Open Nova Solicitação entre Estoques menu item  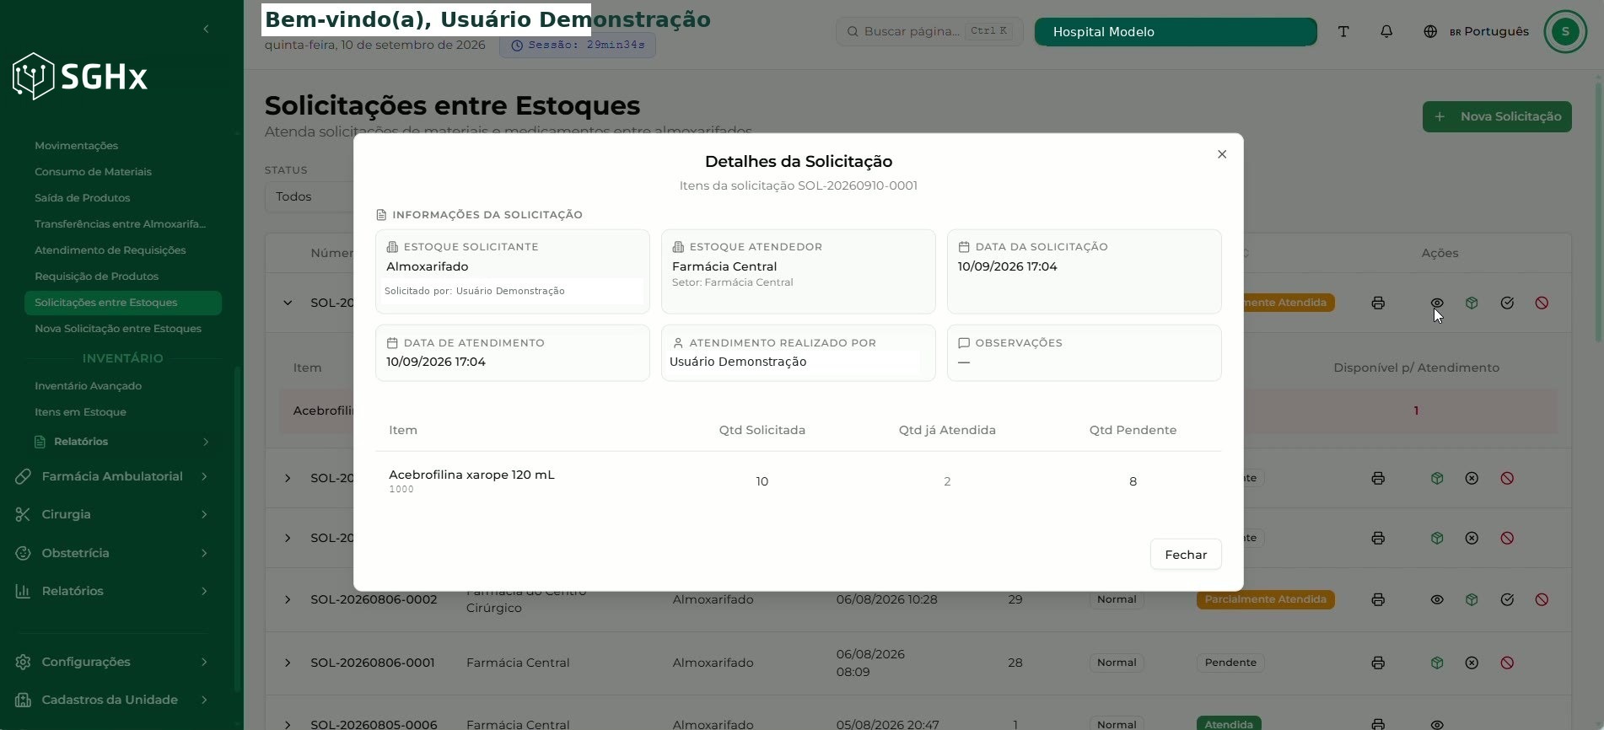pyautogui.click(x=118, y=329)
